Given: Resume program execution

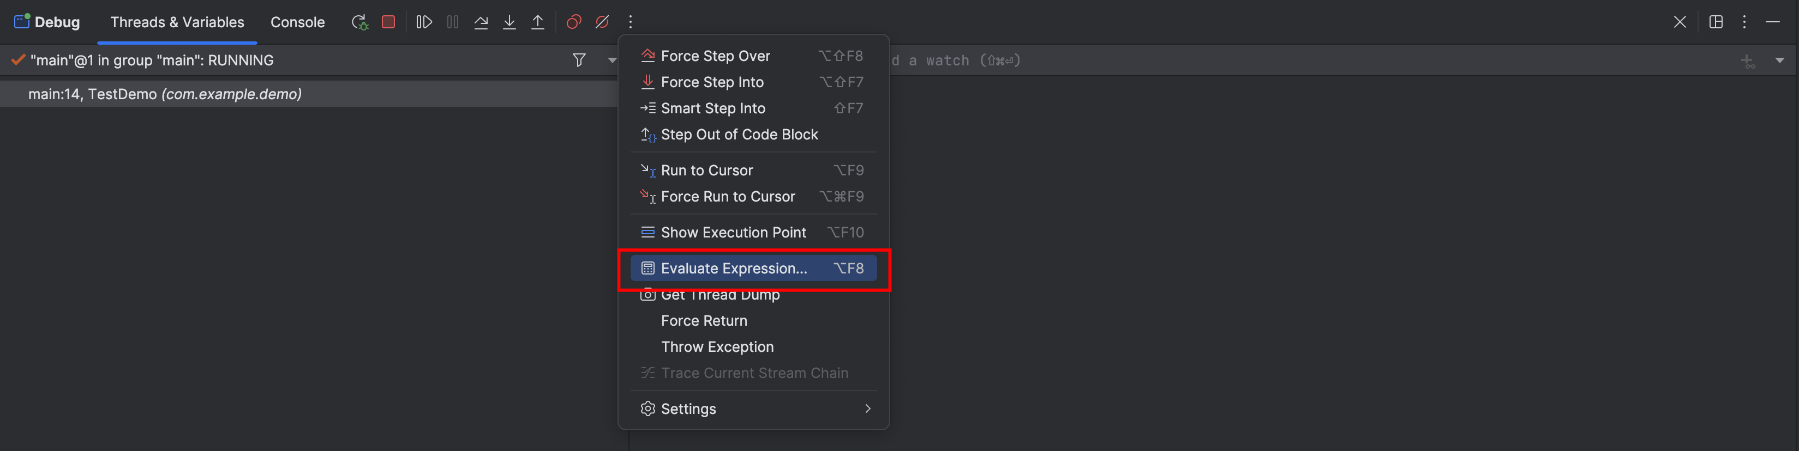Looking at the screenshot, I should 424,22.
